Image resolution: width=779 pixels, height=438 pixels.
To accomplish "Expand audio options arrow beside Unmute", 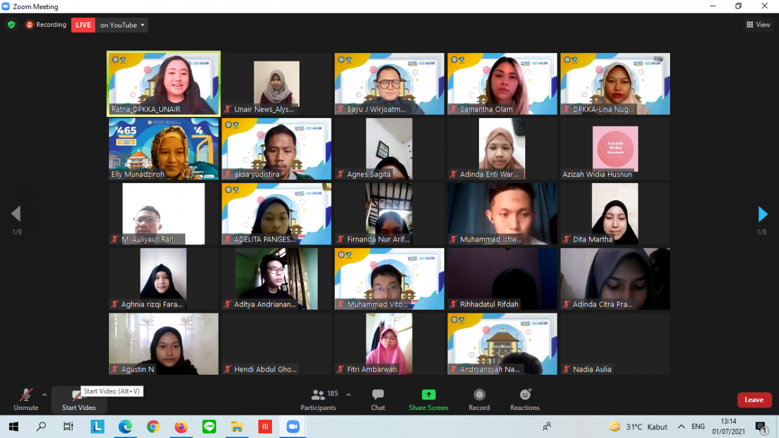I will 44,395.
